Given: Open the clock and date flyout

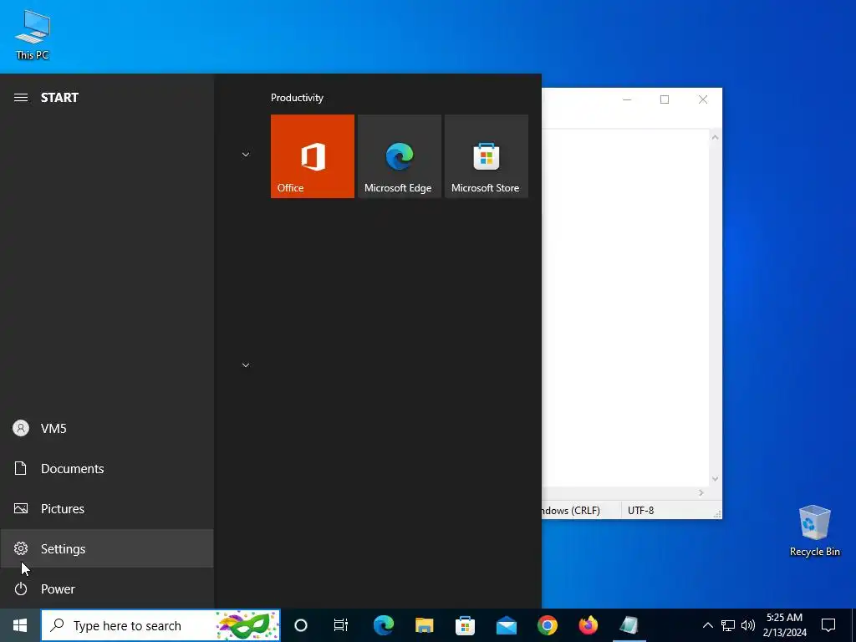Looking at the screenshot, I should coord(784,625).
